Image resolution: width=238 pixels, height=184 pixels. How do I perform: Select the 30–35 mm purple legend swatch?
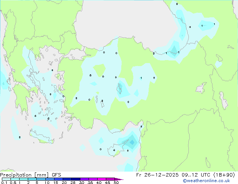click(x=84, y=179)
